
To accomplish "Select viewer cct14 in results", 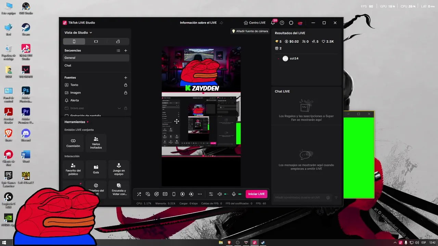I will [x=291, y=58].
